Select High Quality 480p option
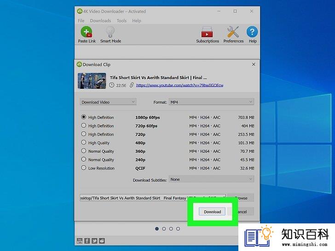The image size is (335, 251). [x=84, y=143]
